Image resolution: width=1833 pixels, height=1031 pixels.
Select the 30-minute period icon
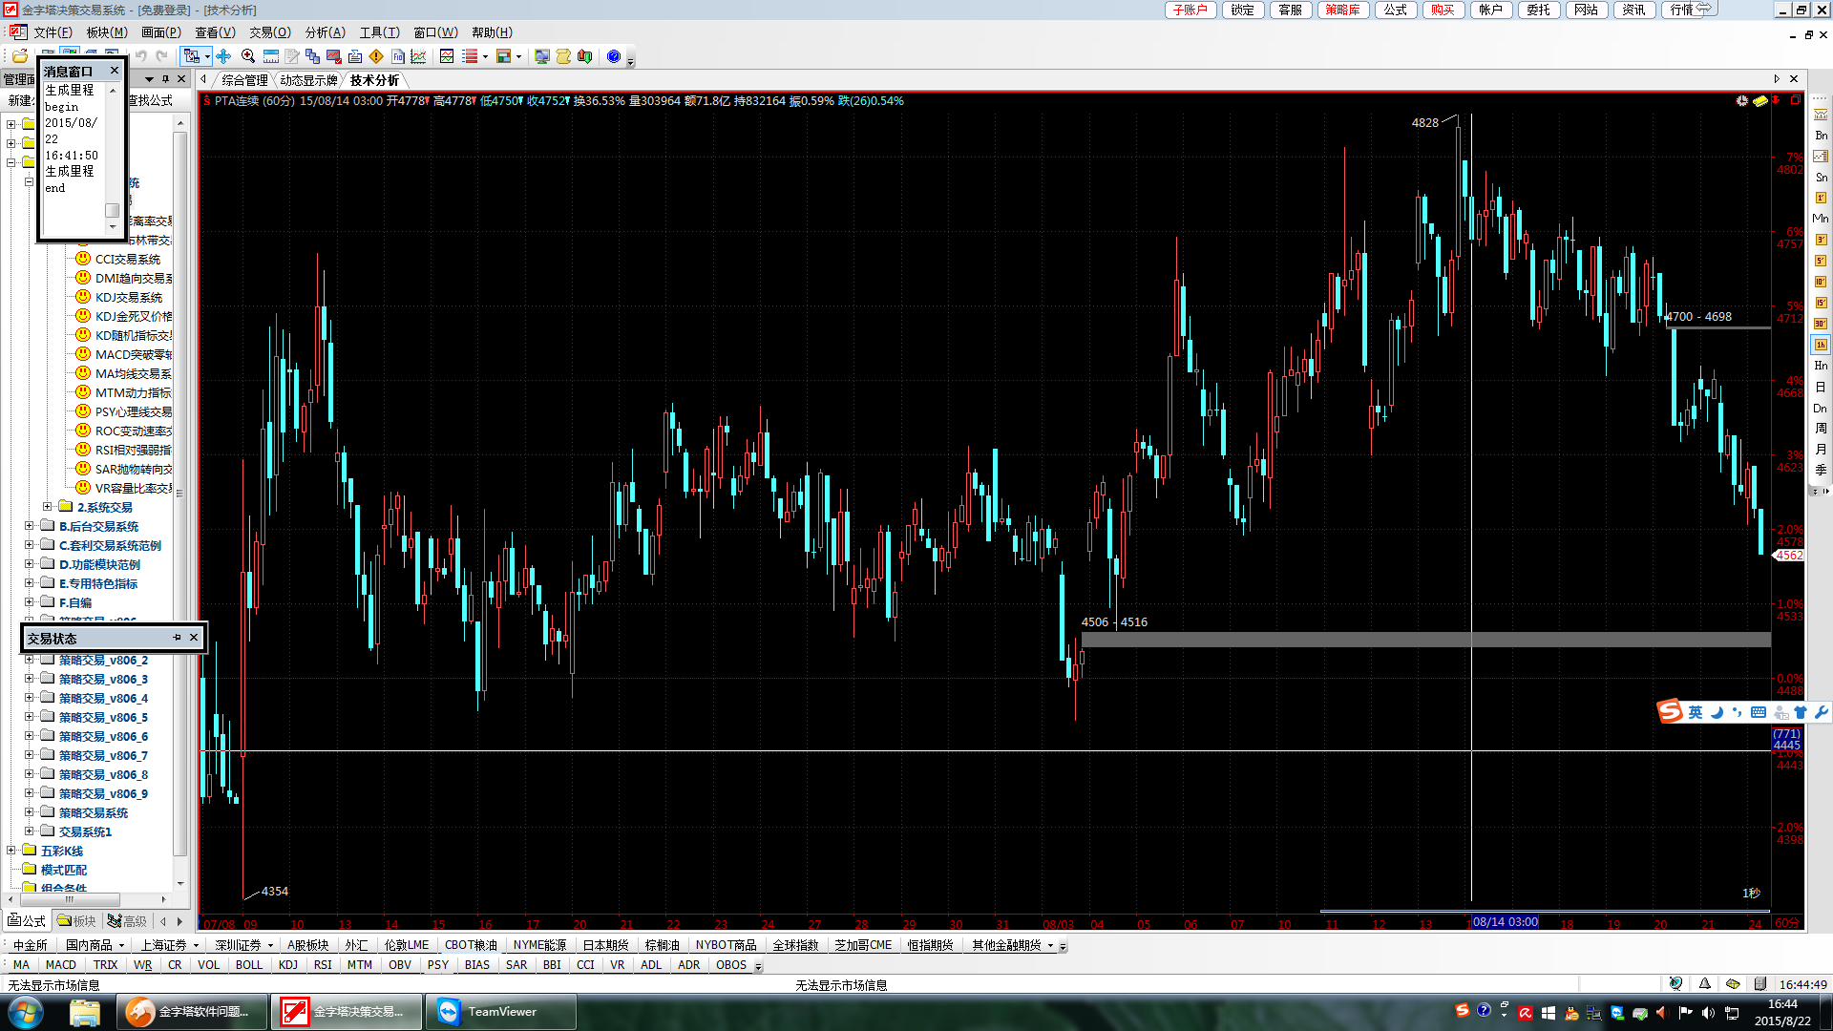click(1821, 324)
